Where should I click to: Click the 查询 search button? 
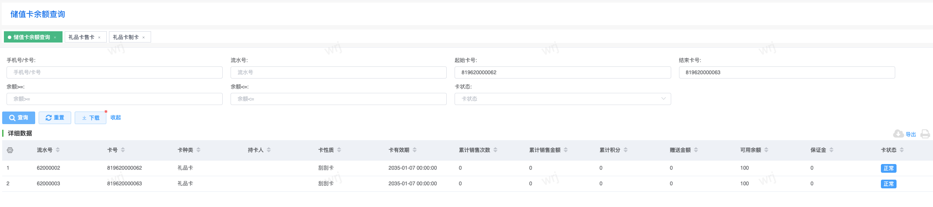[19, 118]
